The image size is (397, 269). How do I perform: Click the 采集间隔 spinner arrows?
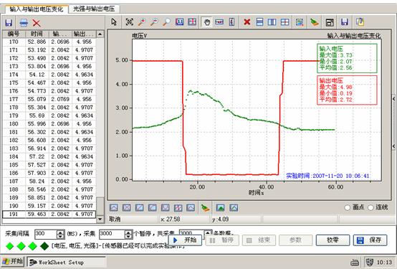coord(60,234)
